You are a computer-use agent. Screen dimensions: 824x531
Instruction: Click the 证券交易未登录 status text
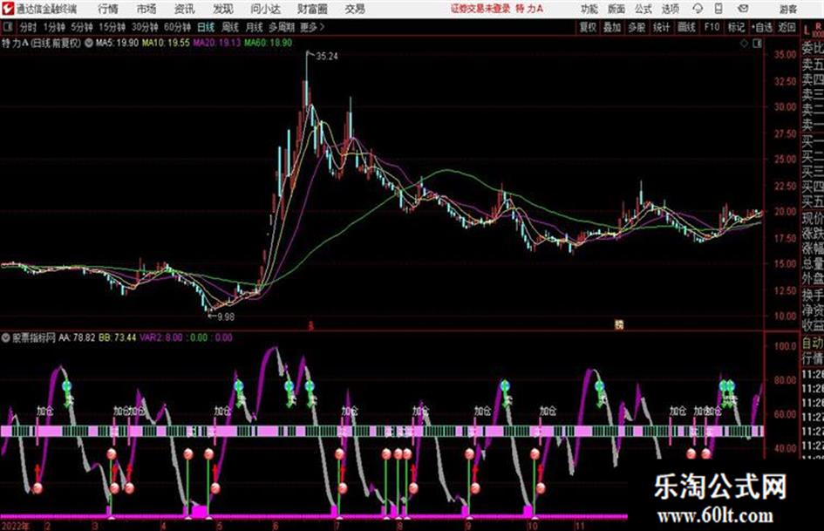(480, 9)
